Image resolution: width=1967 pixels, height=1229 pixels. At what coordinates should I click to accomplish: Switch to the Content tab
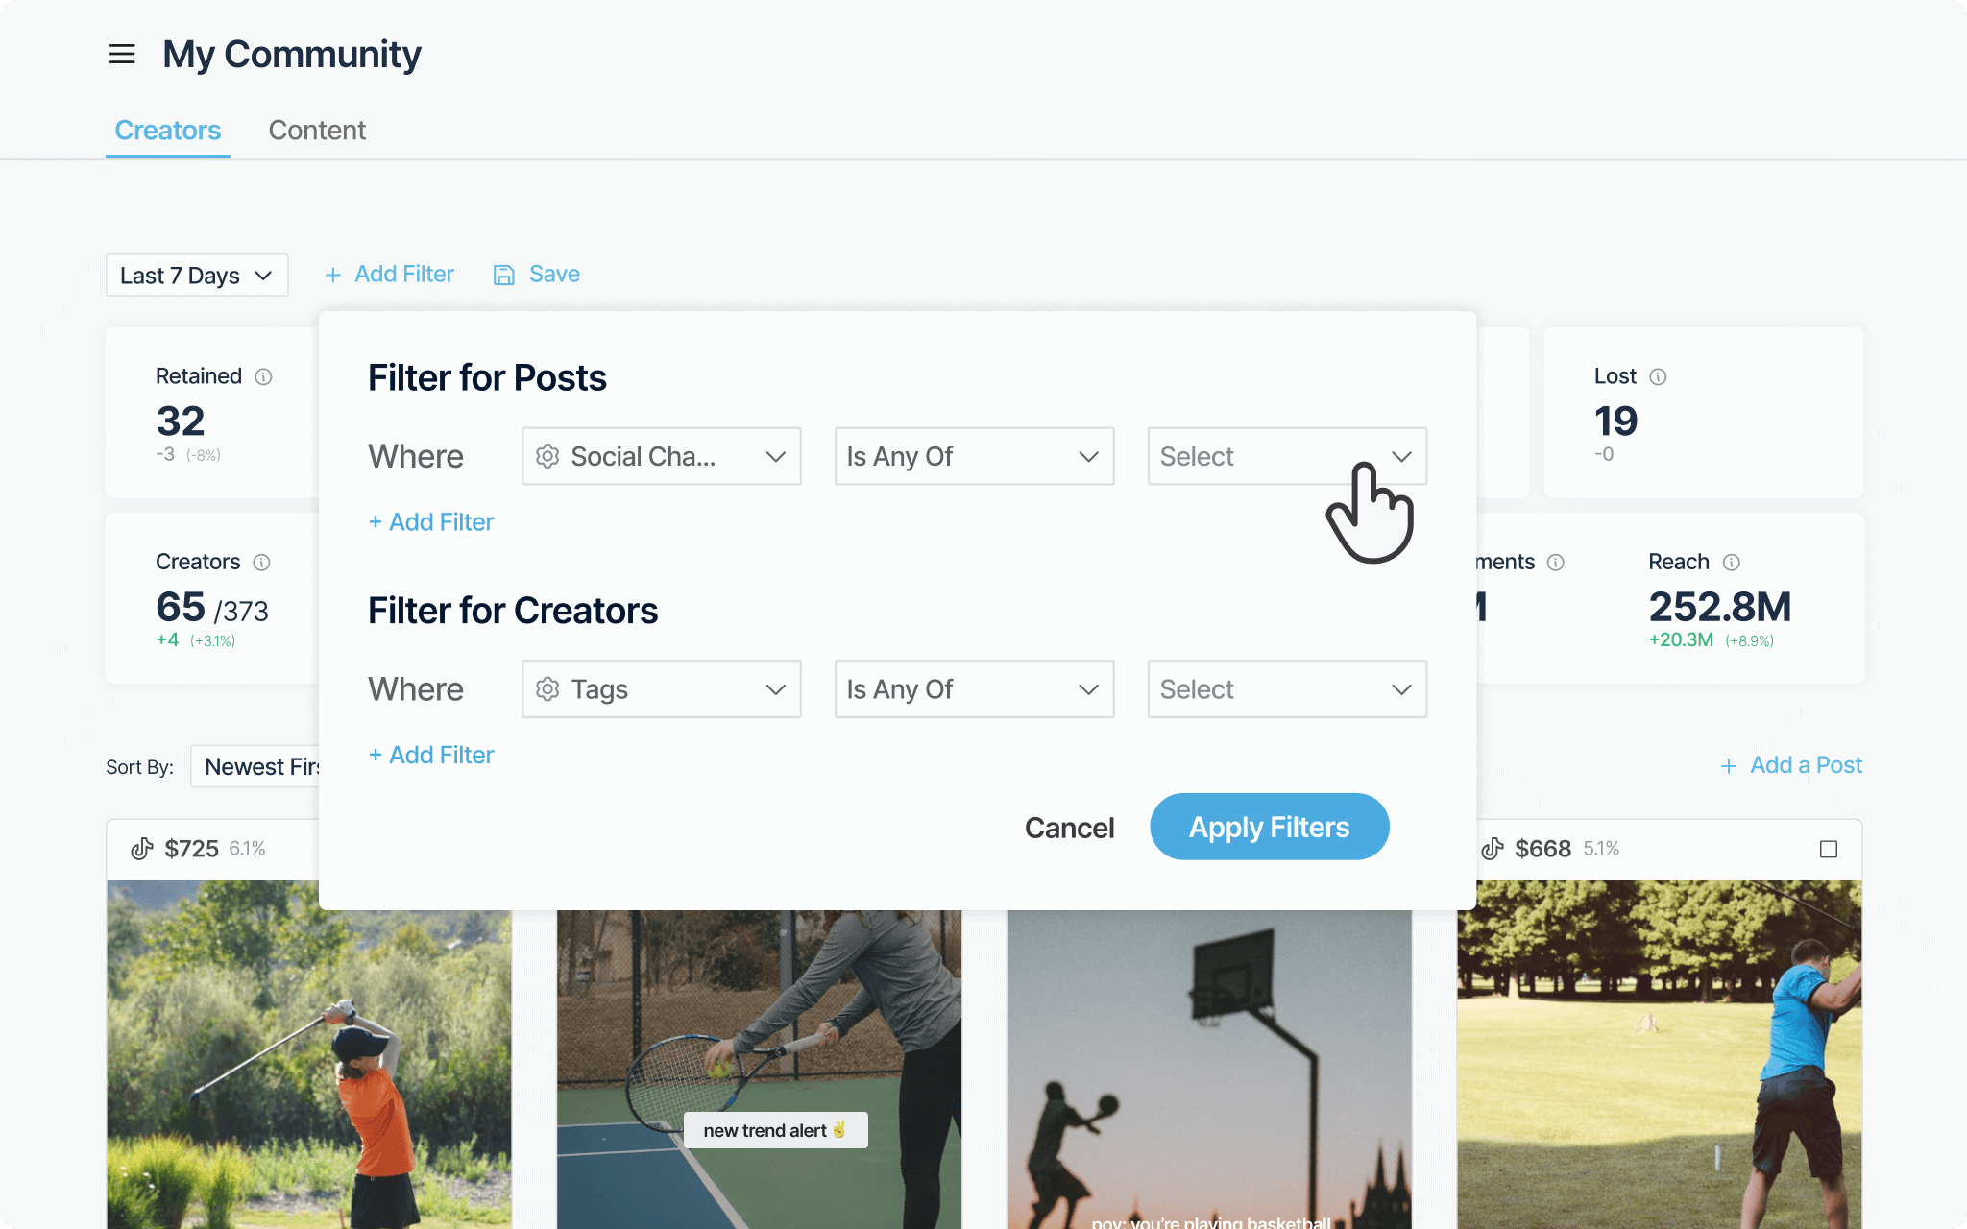coord(317,131)
